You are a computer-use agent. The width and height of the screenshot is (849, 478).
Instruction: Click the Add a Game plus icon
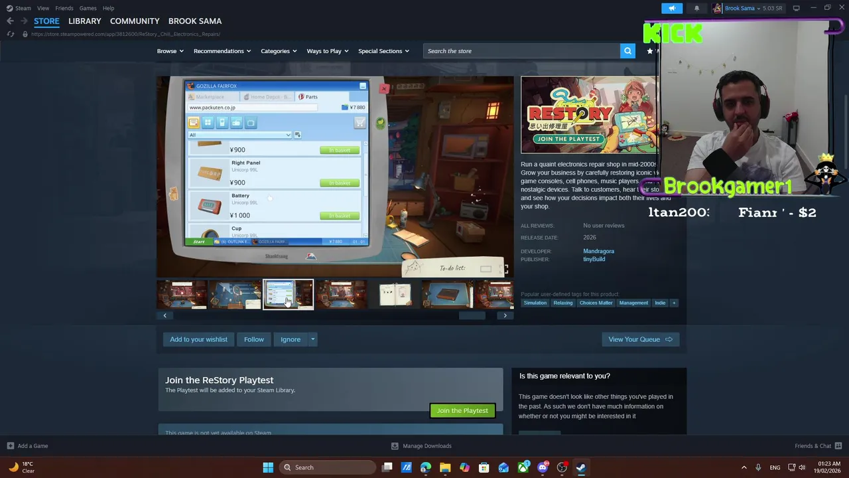coord(10,446)
